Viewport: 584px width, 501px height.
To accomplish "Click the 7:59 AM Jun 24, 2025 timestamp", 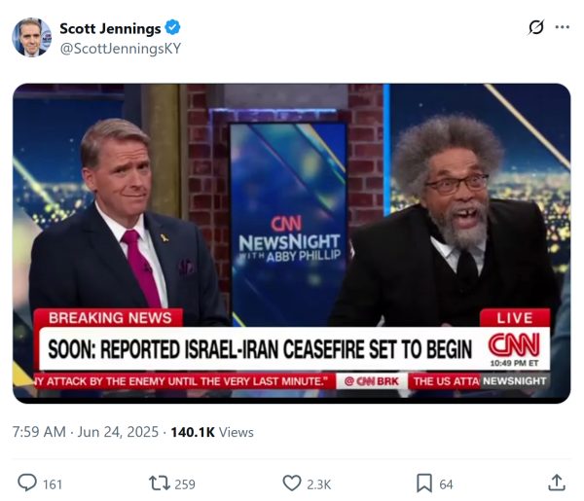I will click(81, 431).
